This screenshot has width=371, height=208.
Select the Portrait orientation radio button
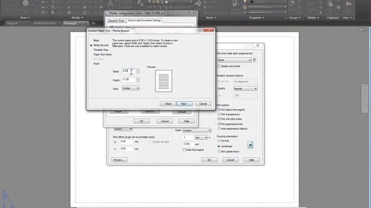click(x=219, y=141)
